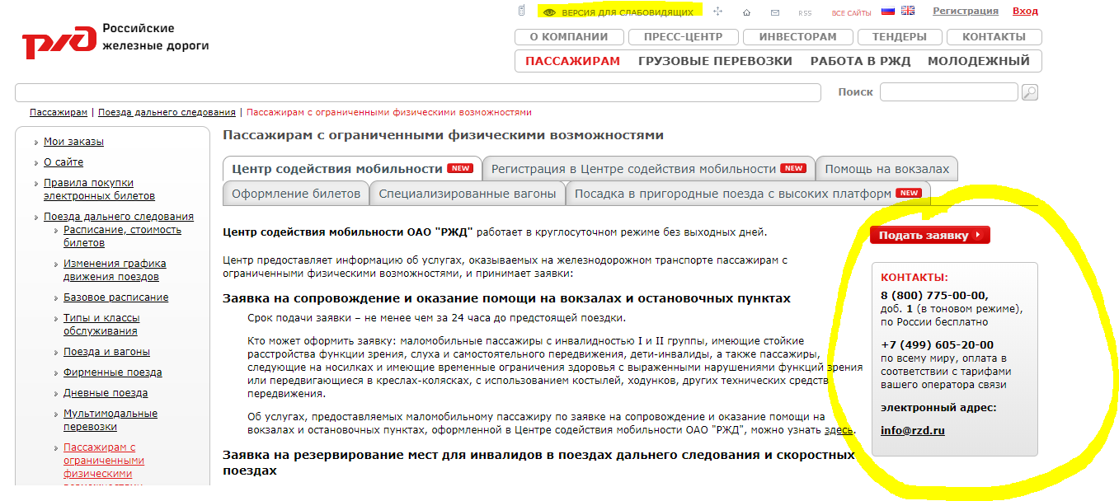
Task: Select the Центр содействия мобильности tab
Action: click(x=352, y=168)
